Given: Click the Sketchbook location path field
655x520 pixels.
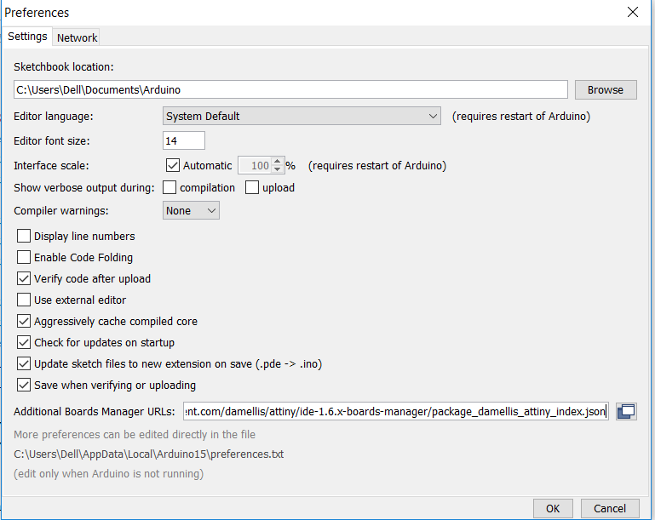Looking at the screenshot, I should [290, 89].
